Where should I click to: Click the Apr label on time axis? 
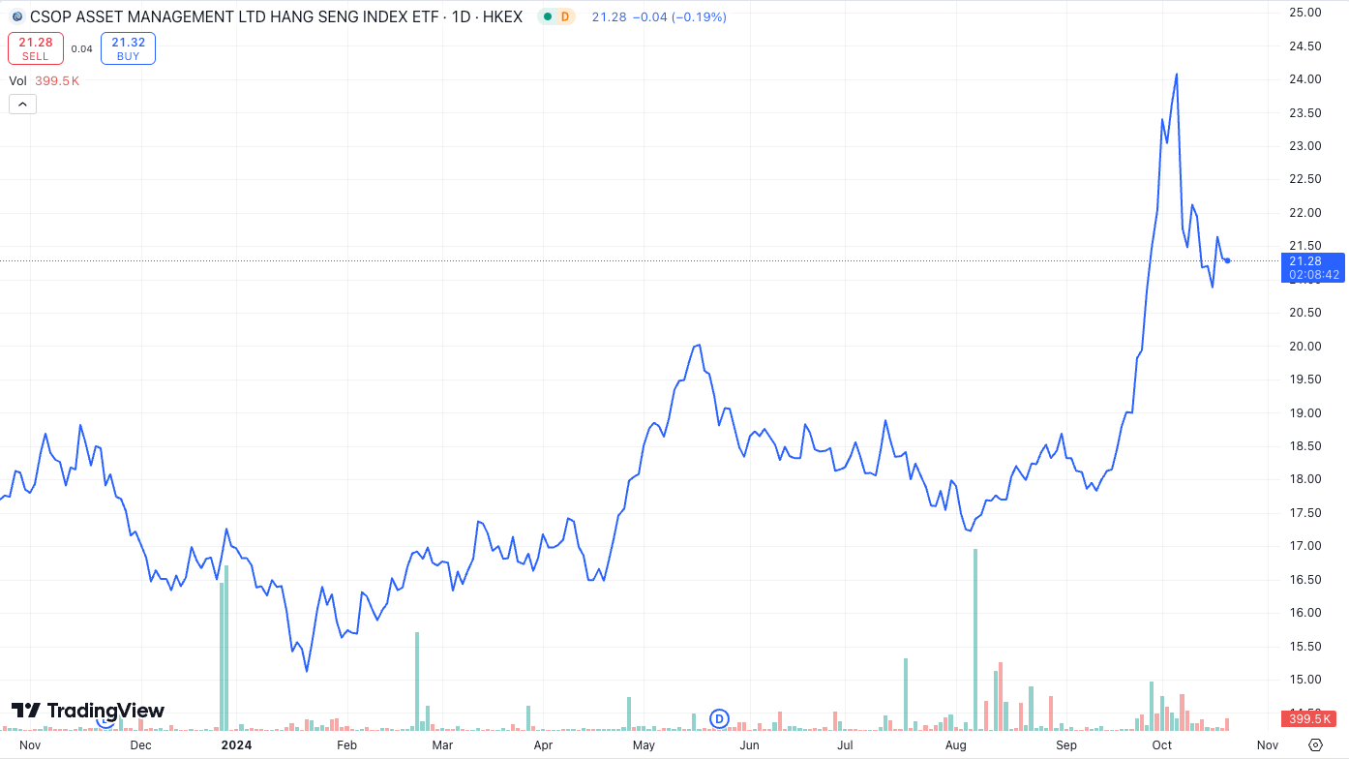click(543, 745)
